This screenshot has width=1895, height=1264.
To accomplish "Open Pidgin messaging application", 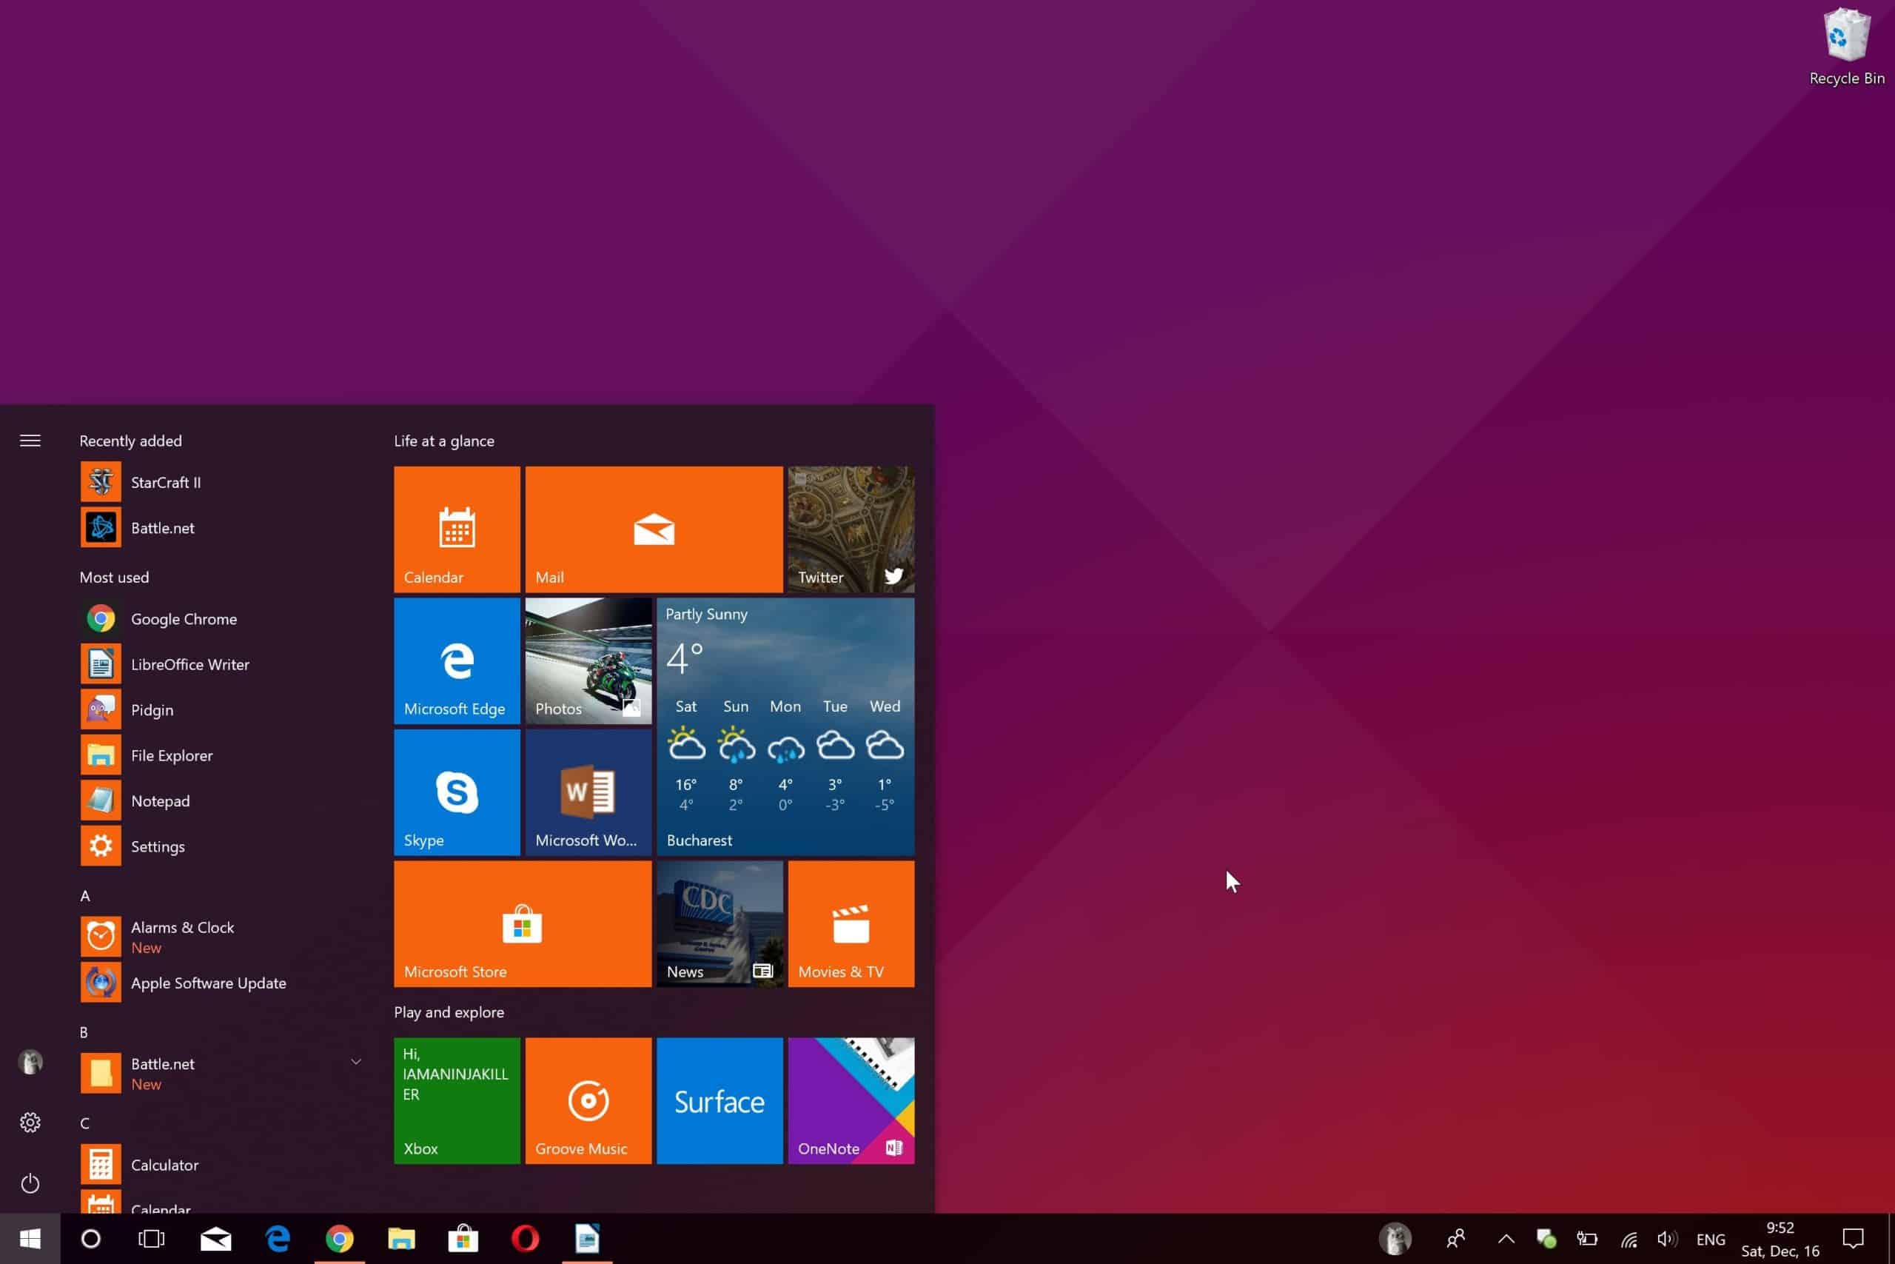I will click(x=152, y=709).
